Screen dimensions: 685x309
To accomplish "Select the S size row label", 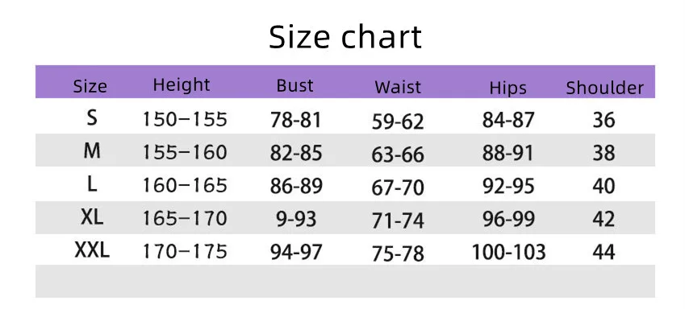I will pos(92,117).
